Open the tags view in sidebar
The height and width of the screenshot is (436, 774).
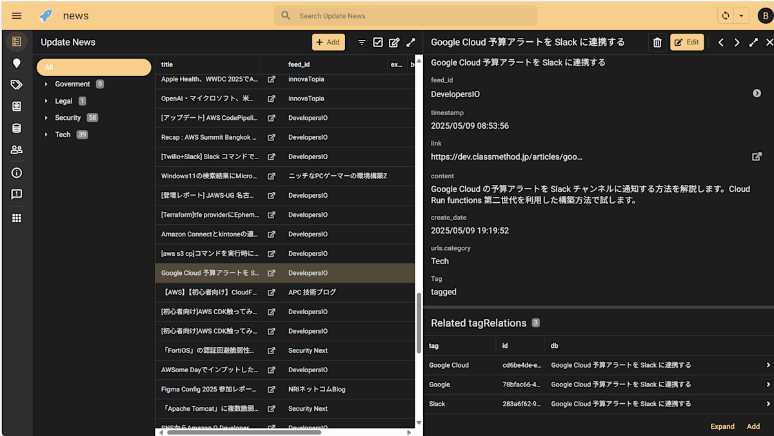tap(17, 84)
